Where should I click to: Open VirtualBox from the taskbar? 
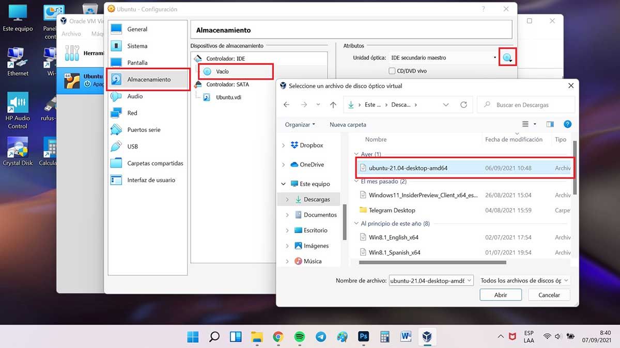[x=427, y=337]
